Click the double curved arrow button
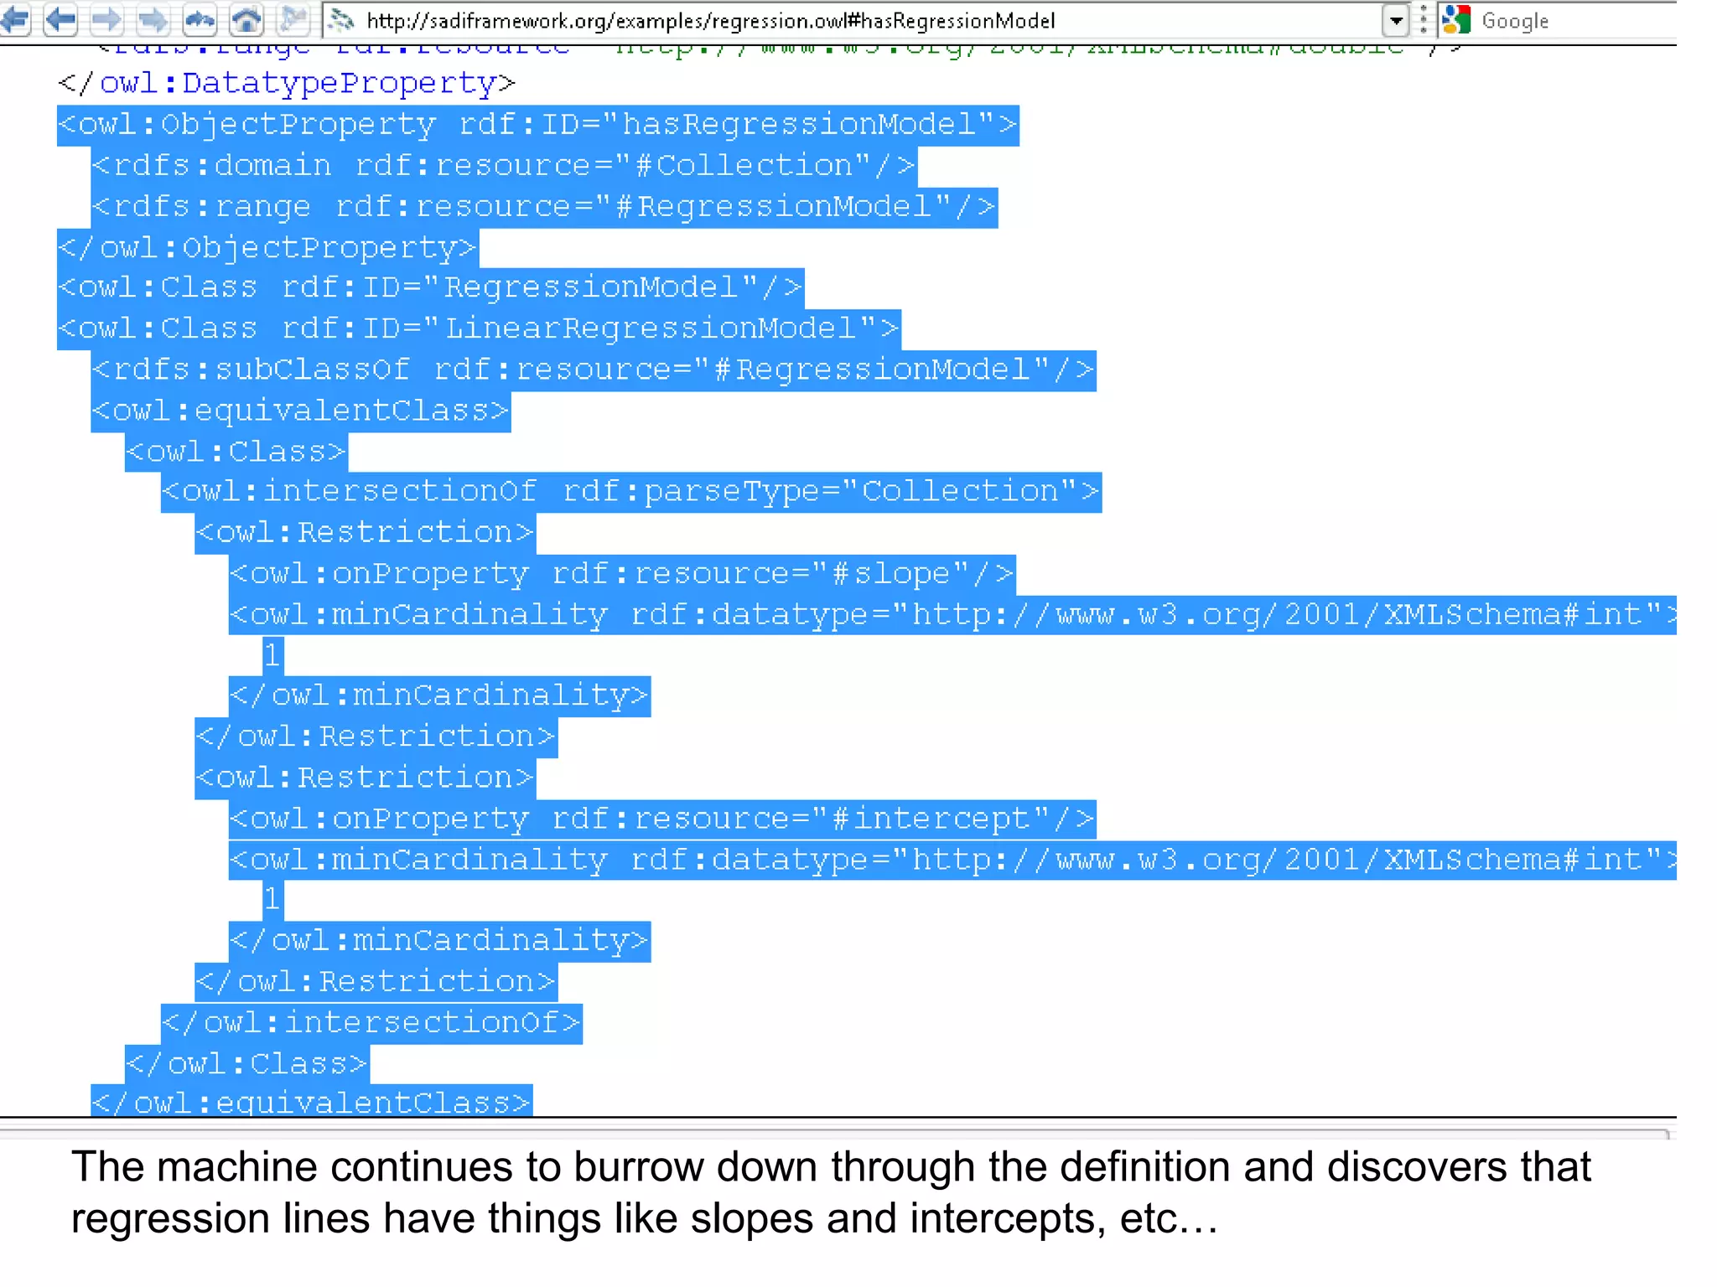 coord(200,19)
